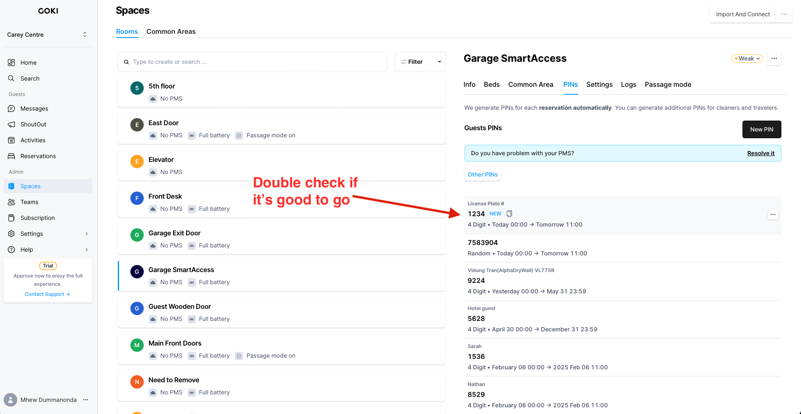Open Reservations in the sidebar

(x=38, y=156)
